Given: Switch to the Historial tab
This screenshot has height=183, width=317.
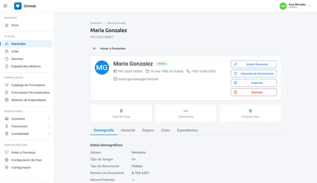Looking at the screenshot, I should [x=128, y=130].
